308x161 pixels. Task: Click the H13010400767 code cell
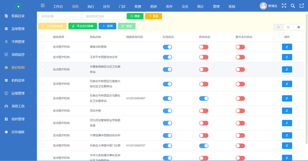pos(136,146)
